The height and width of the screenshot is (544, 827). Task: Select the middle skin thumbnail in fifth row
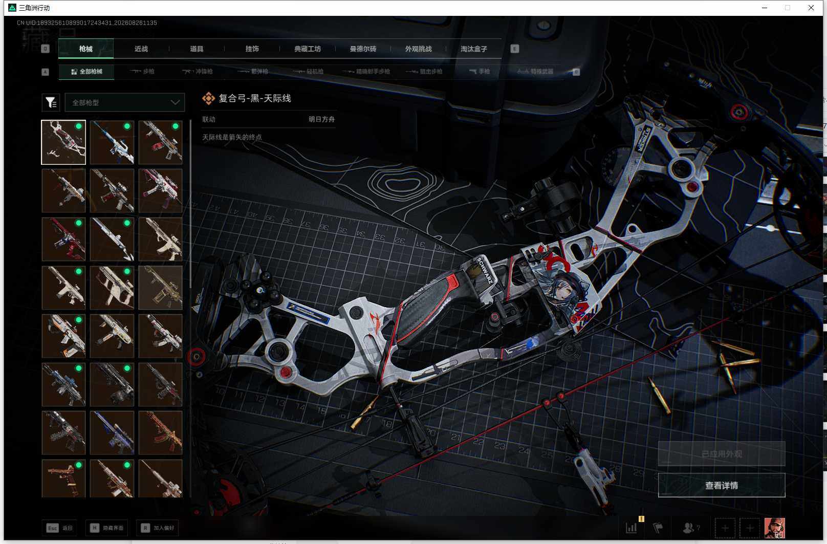point(112,336)
